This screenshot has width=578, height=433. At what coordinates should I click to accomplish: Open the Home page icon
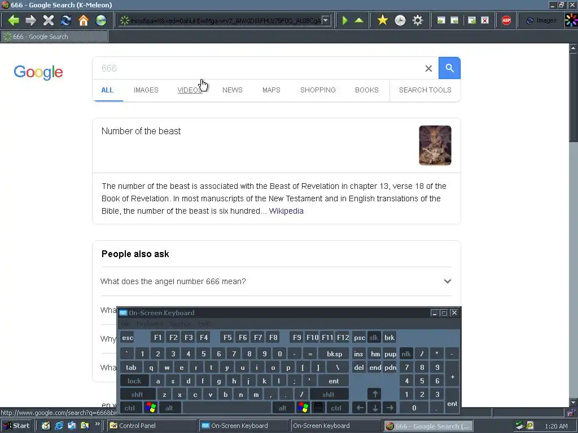84,20
